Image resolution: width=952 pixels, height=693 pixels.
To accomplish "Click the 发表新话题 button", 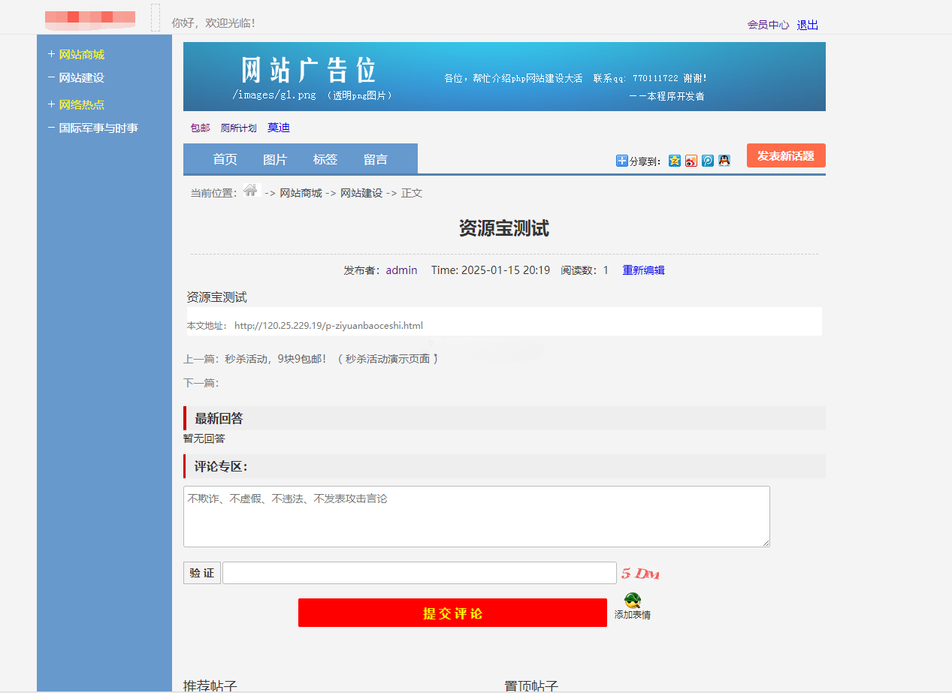I will point(785,155).
